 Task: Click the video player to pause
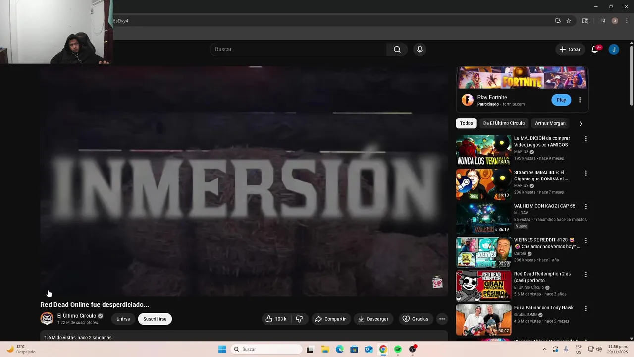point(244,181)
